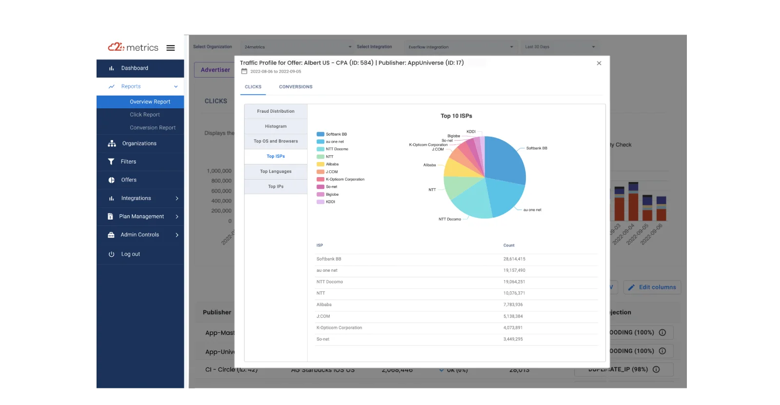Image resolution: width=780 pixels, height=405 pixels.
Task: Toggle au one net legend swatch
Action: tap(320, 142)
